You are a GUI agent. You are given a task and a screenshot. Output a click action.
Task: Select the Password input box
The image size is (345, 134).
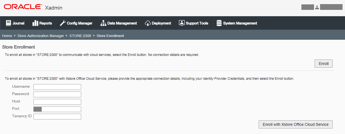point(57,95)
